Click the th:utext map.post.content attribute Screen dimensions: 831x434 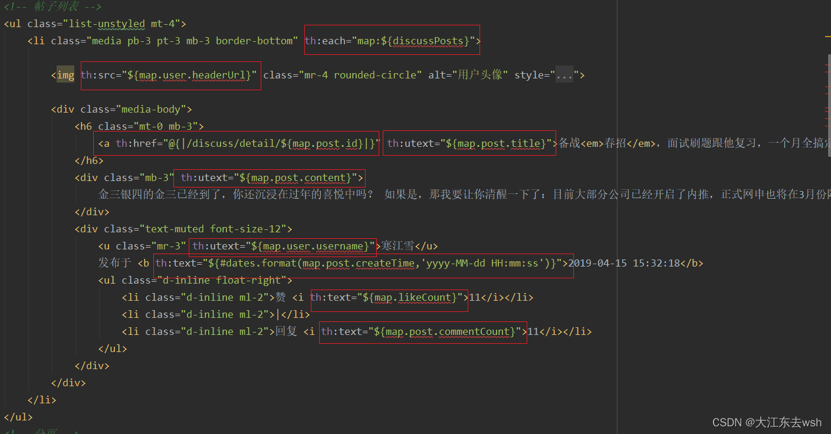[x=269, y=178]
